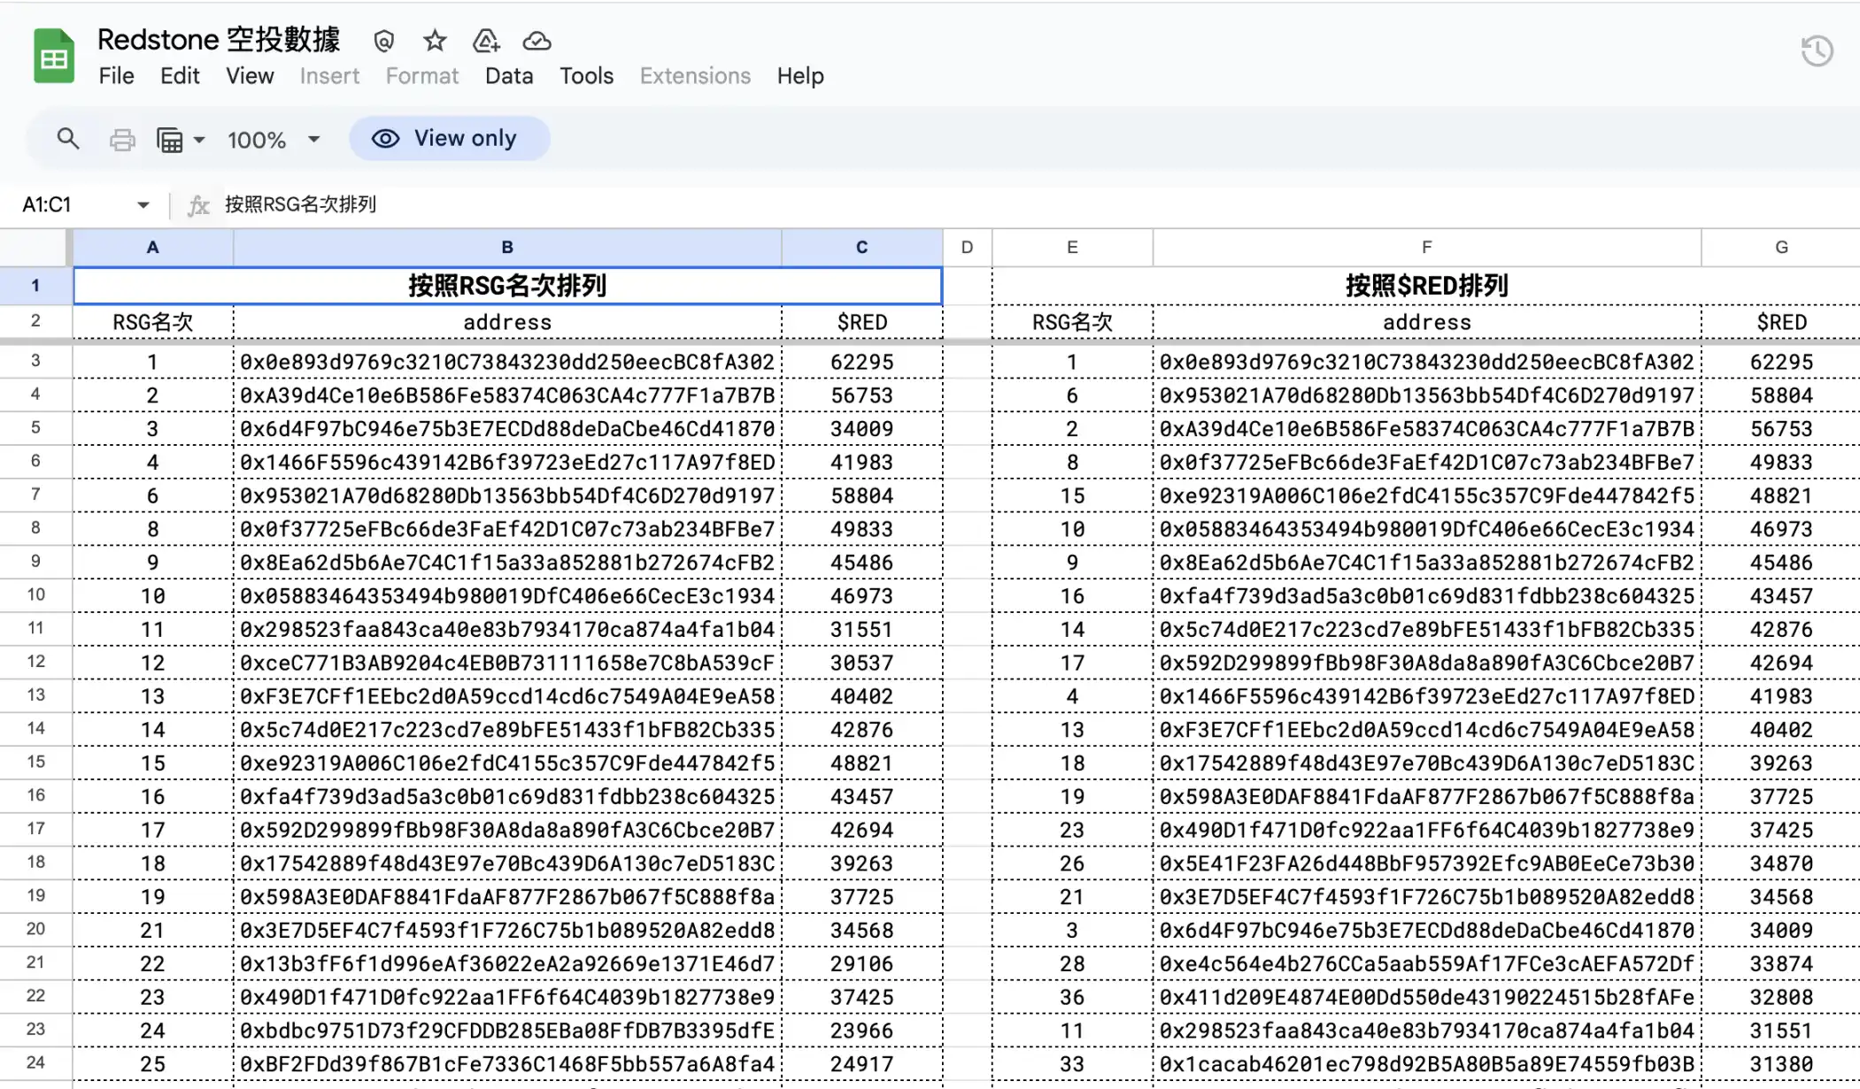
Task: Click the Help menu in menu bar
Action: pos(800,75)
